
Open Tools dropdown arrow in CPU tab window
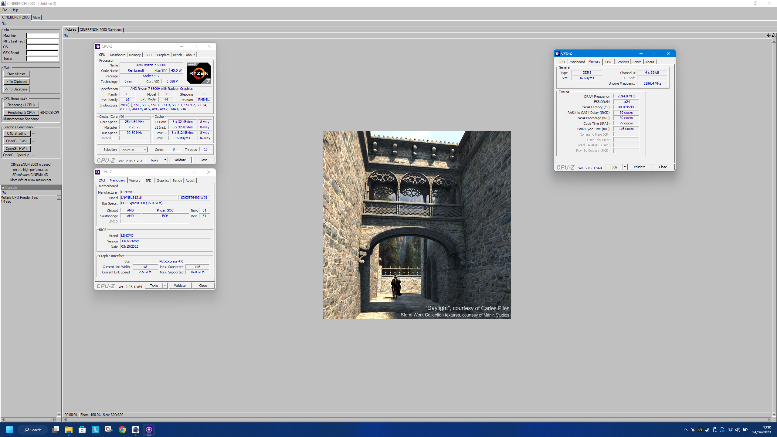tap(165, 160)
